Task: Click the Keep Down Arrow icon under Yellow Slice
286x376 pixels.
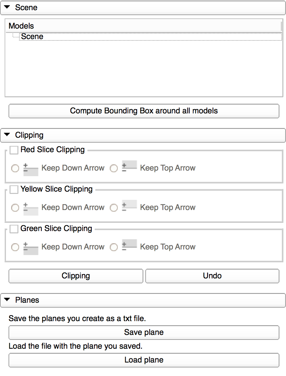Action: tap(31, 208)
